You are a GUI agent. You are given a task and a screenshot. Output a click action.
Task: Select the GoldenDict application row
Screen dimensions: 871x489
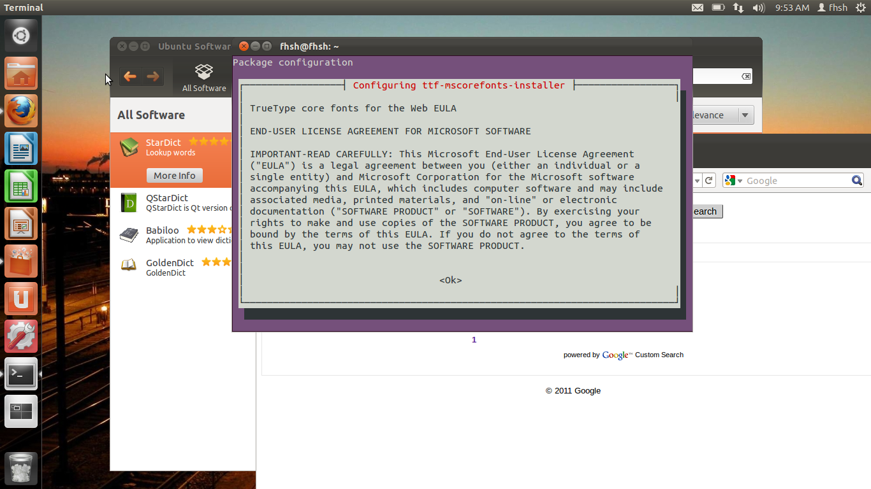click(171, 267)
